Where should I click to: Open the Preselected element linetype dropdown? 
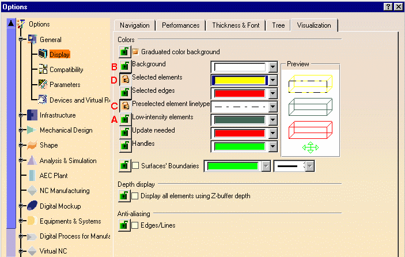272,107
